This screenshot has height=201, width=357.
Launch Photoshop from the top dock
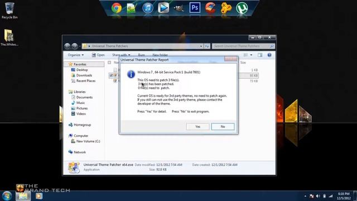coord(195,8)
